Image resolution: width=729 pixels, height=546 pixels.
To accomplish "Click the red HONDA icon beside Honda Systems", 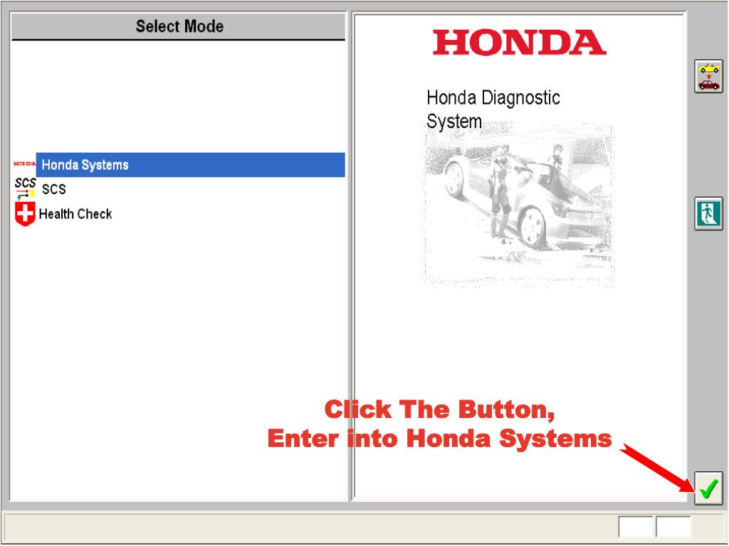I will (25, 164).
